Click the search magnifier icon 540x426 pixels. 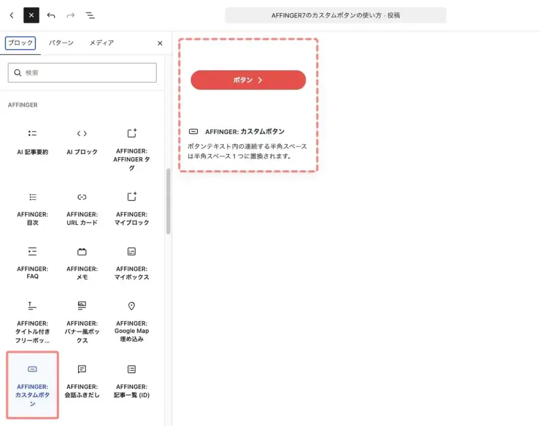coord(17,73)
